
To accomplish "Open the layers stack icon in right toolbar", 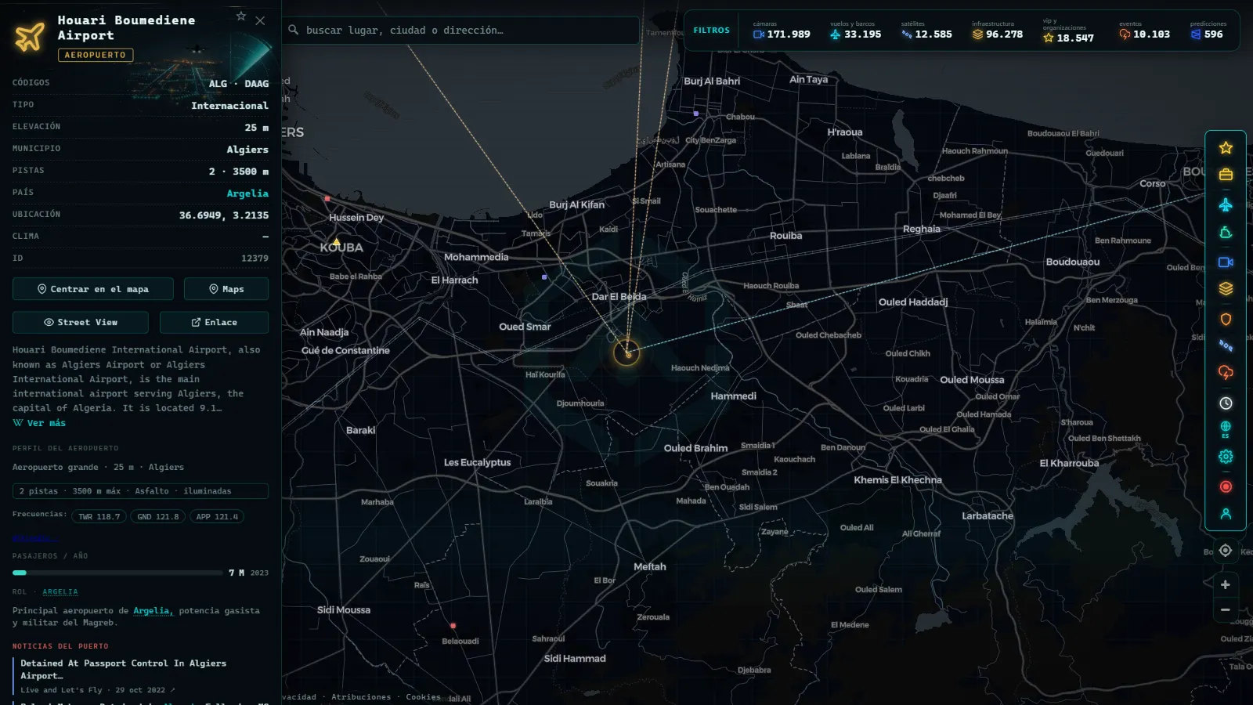I will pos(1226,288).
